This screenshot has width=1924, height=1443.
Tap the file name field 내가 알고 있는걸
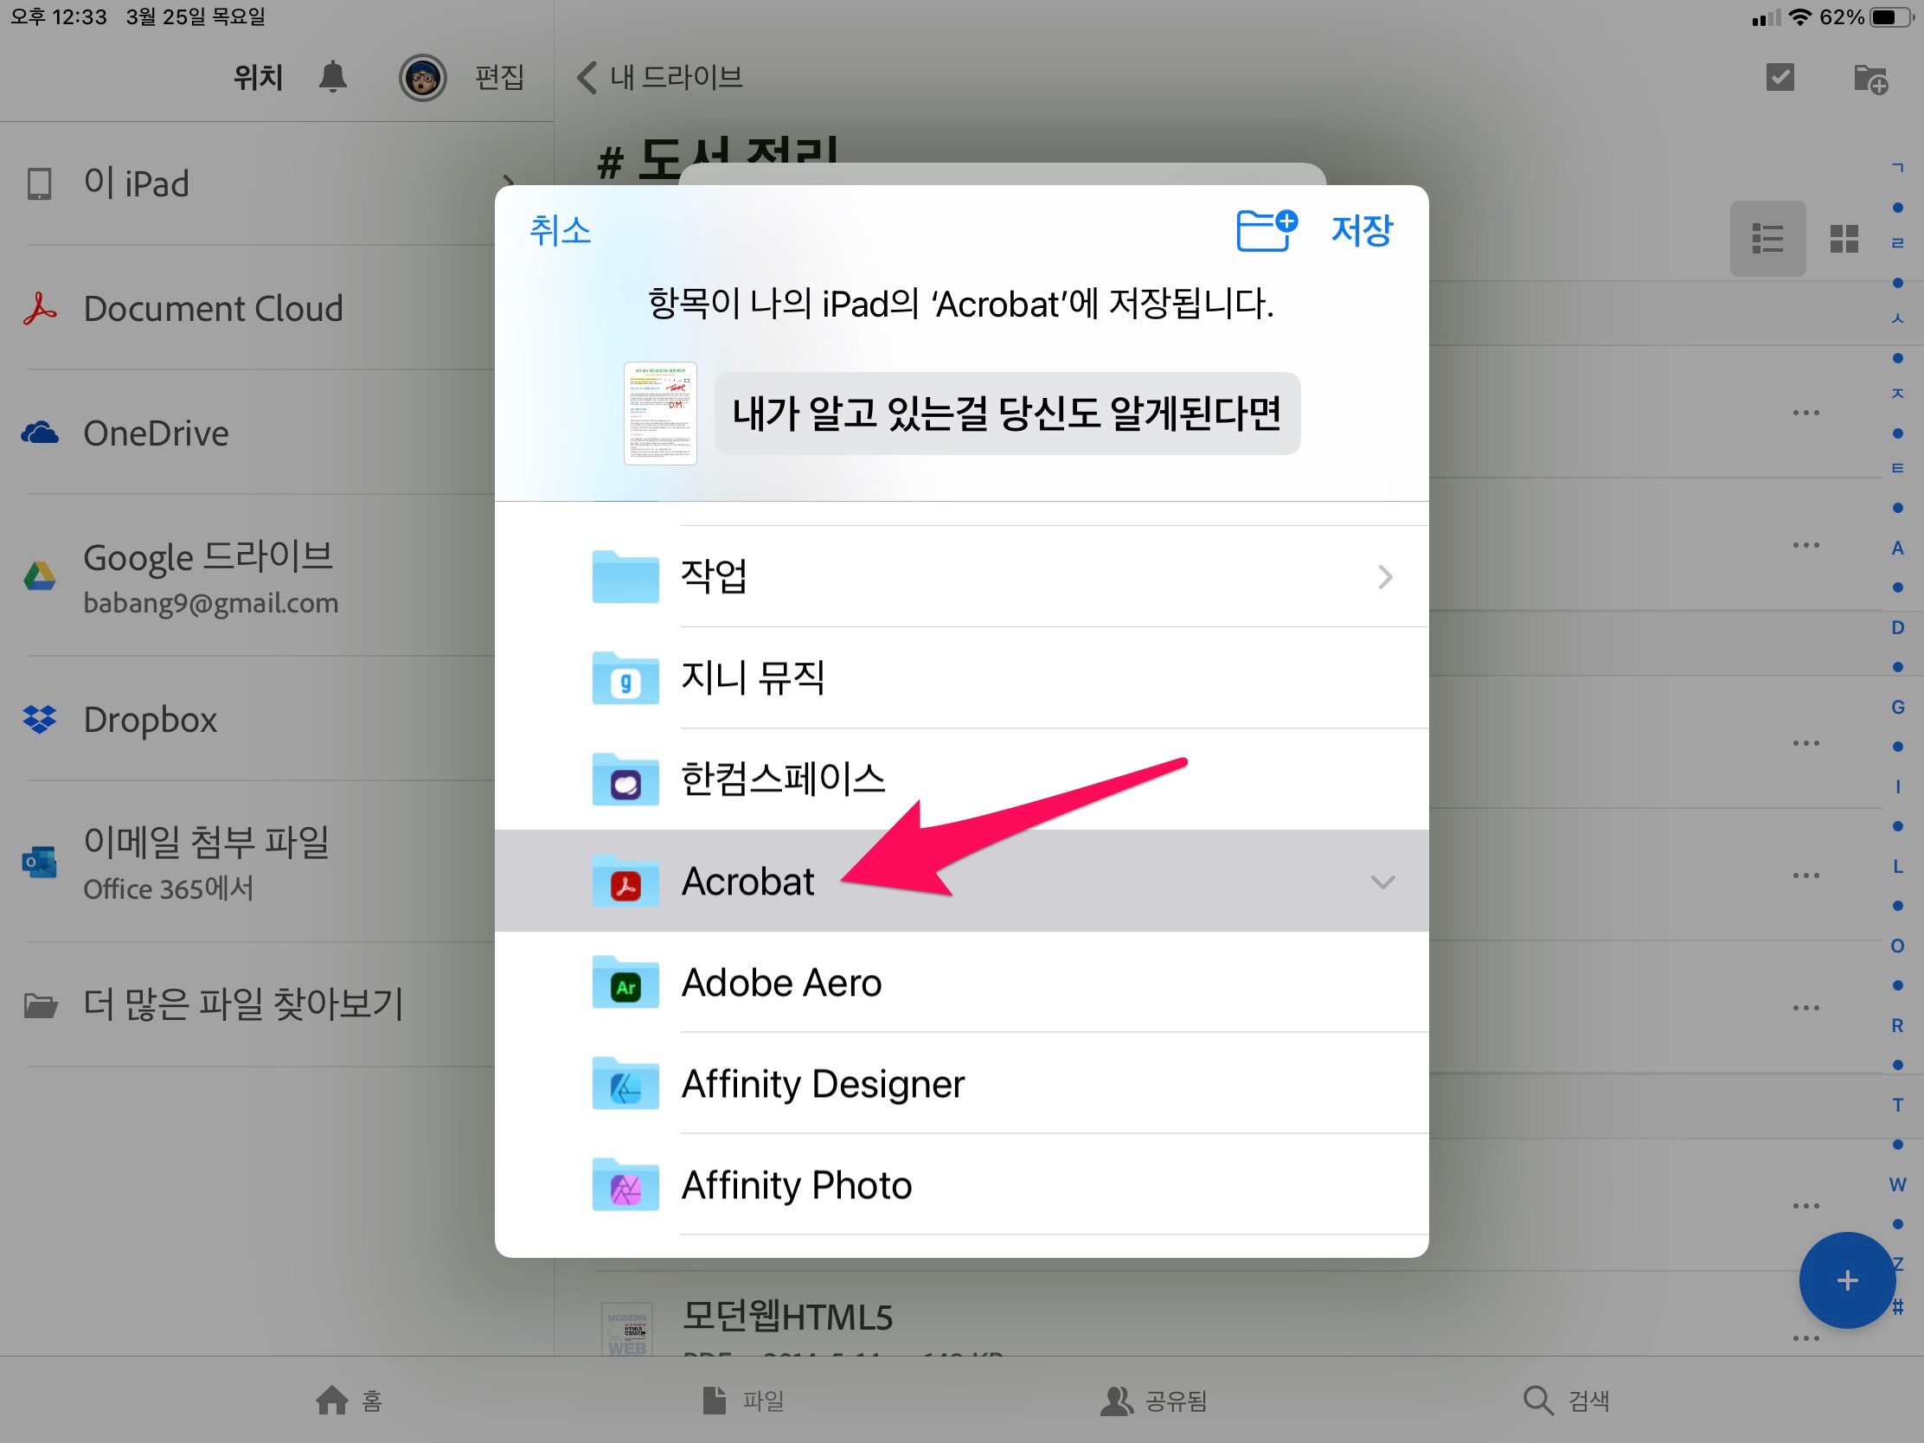[1006, 414]
